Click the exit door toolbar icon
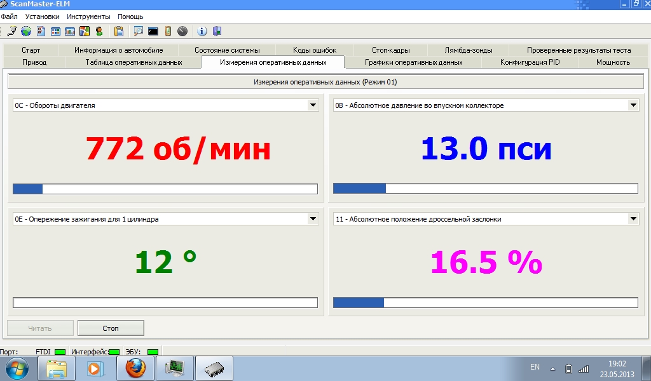Screen dimensions: 651x381 pyautogui.click(x=217, y=30)
